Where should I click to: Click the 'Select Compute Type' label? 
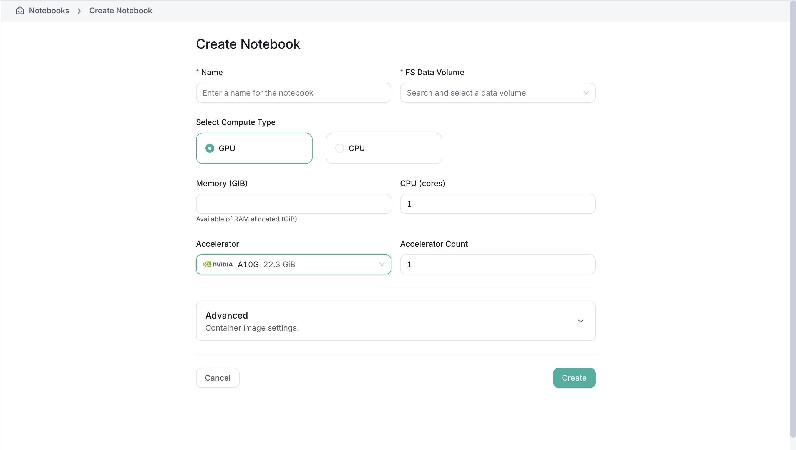pos(235,122)
